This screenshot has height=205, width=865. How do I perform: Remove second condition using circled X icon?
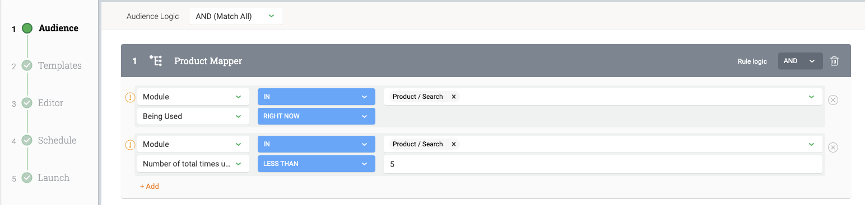pos(833,147)
